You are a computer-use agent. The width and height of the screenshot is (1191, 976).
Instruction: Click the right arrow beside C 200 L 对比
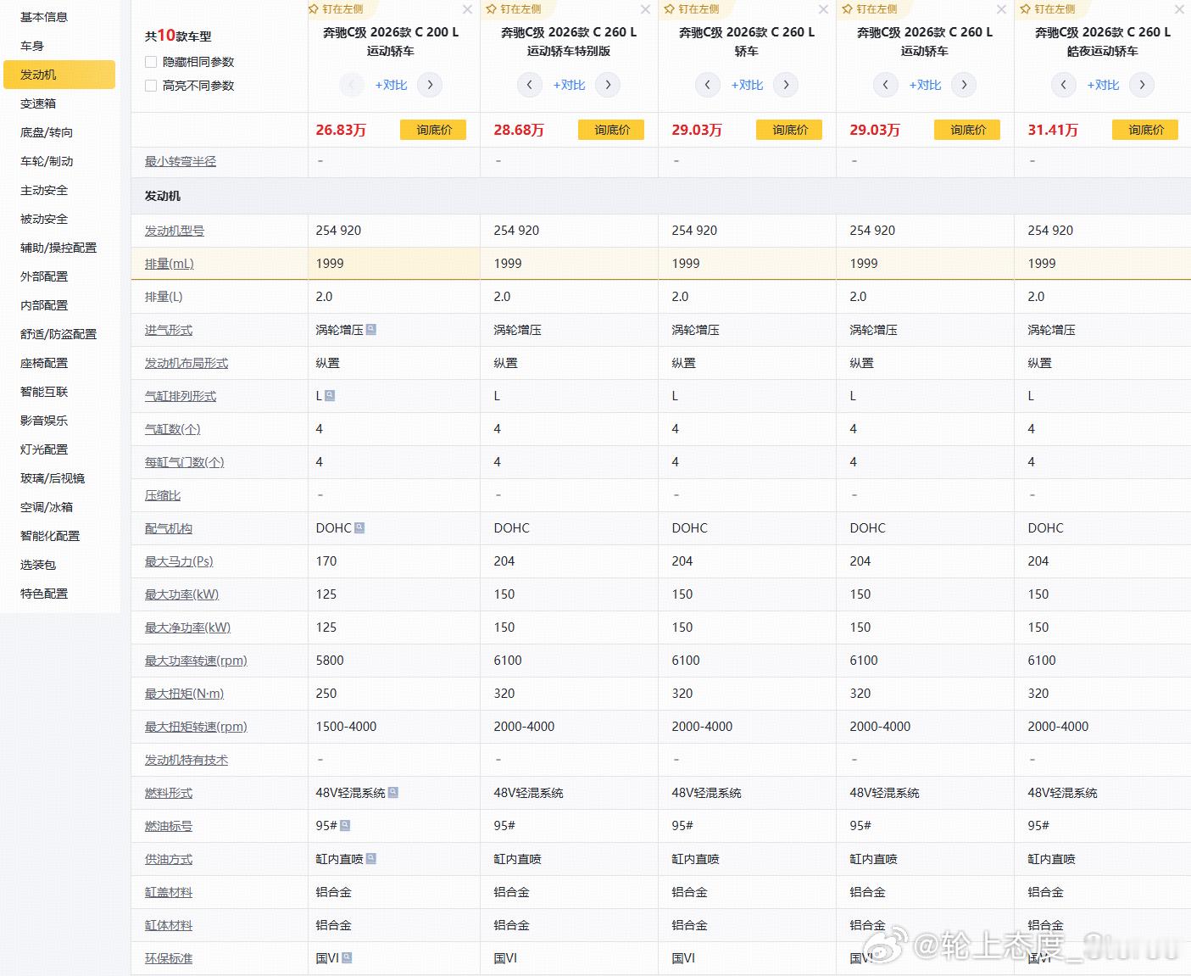tap(430, 85)
